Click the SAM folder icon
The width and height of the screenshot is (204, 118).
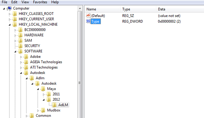pos(20,40)
